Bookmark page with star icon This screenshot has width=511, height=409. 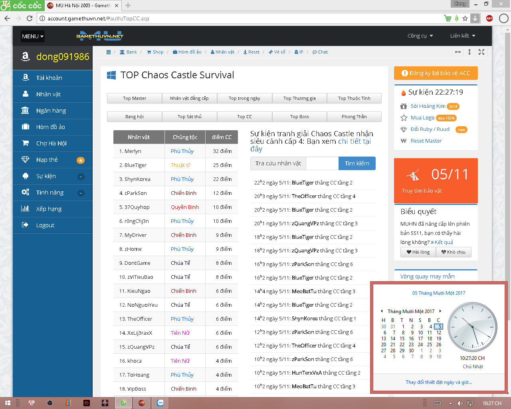tap(465, 18)
